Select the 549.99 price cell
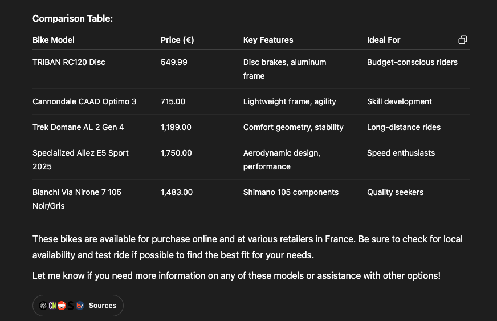 tap(174, 62)
